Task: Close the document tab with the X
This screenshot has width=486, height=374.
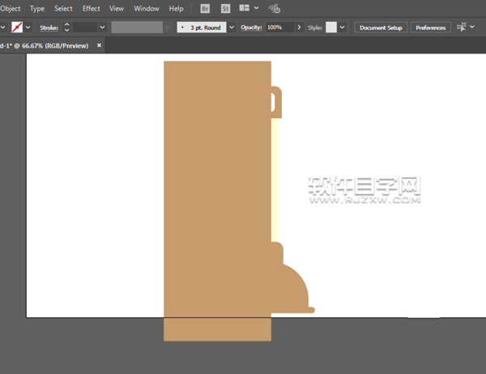Action: coord(100,45)
